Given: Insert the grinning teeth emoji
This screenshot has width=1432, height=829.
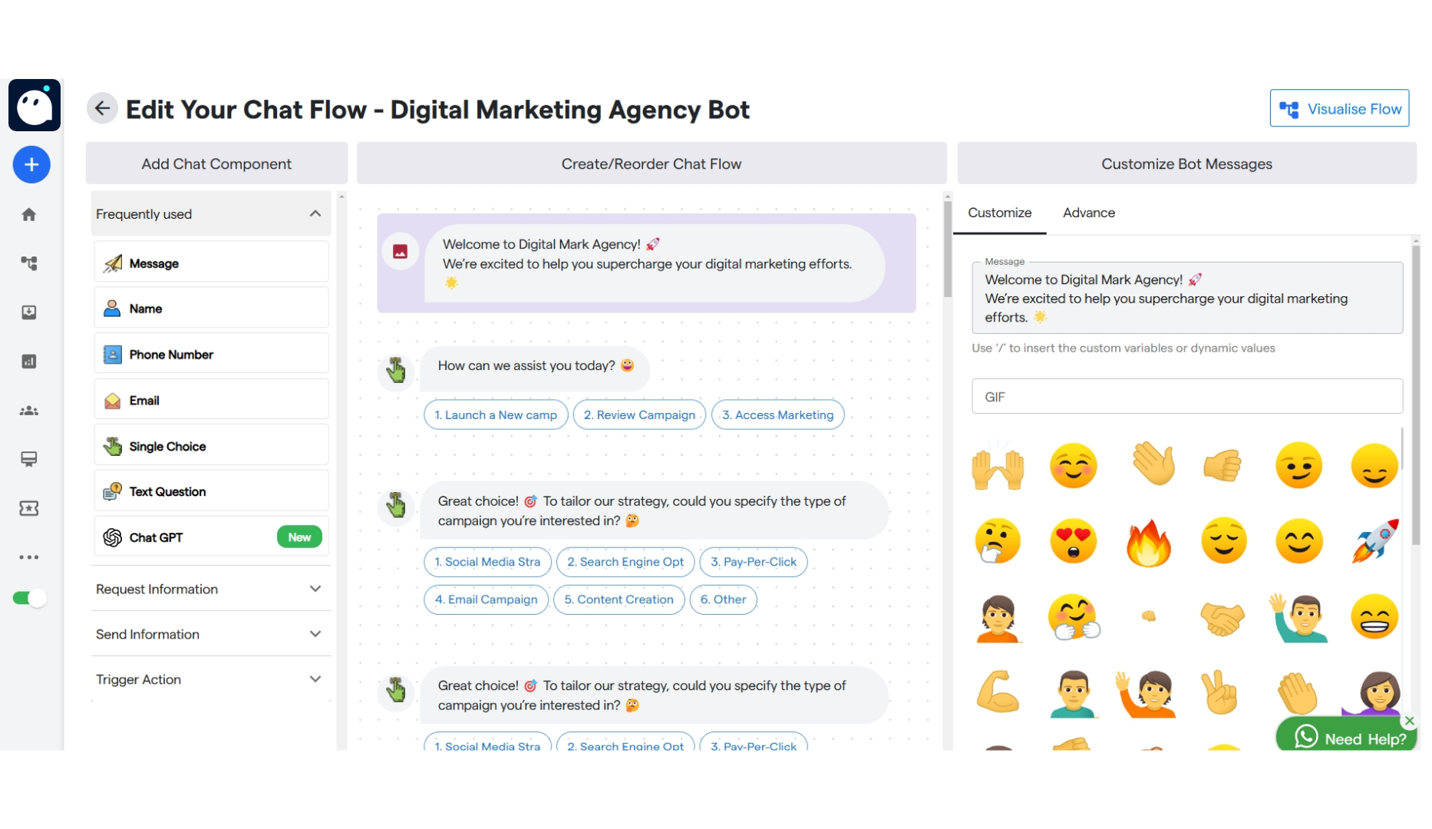Looking at the screenshot, I should [x=1374, y=617].
